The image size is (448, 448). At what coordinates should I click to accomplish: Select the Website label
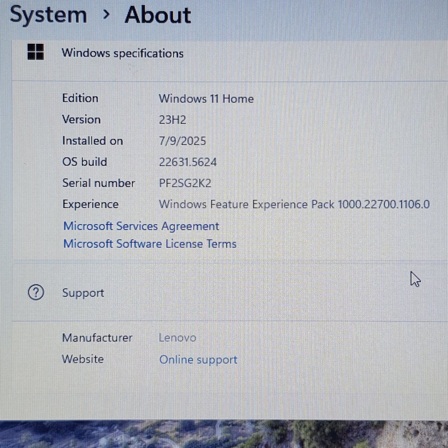point(83,359)
